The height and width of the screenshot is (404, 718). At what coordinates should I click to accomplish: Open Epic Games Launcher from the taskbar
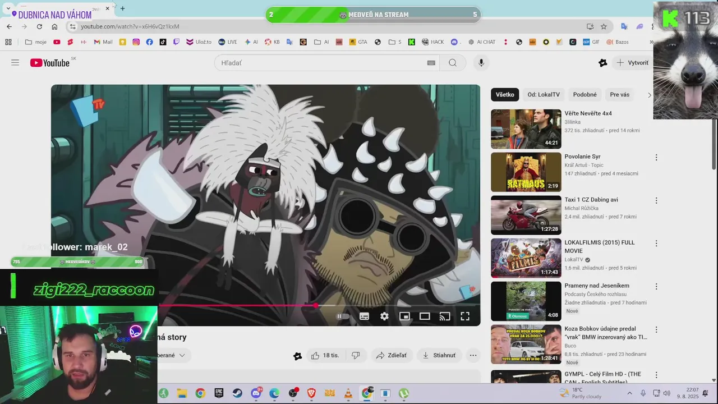[219, 393]
